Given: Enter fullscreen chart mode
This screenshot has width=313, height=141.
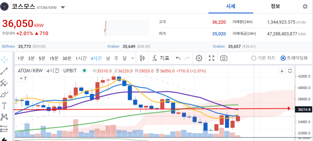Looking at the screenshot, I should point(211,58).
